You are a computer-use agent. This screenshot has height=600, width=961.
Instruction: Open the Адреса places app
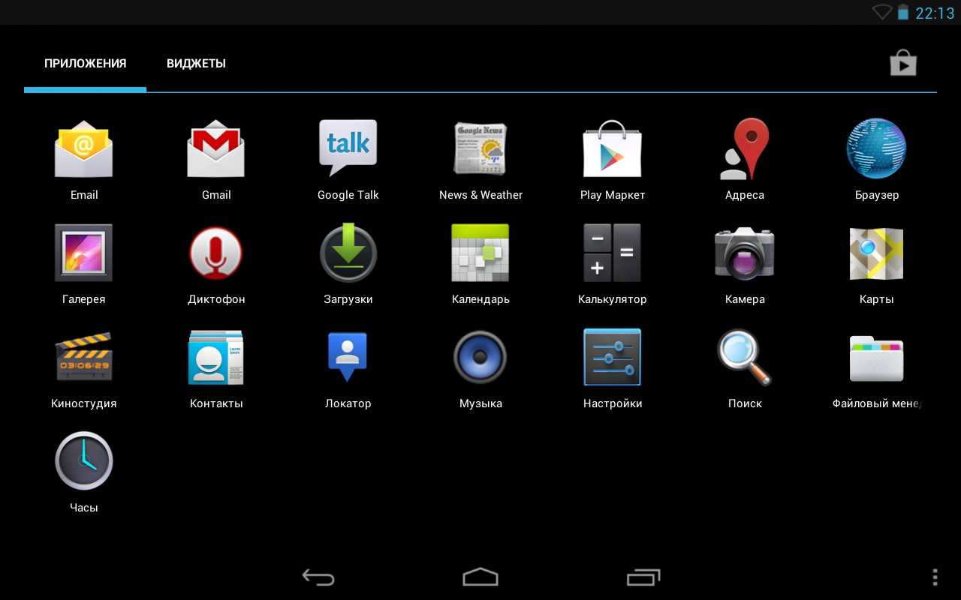[x=745, y=148]
